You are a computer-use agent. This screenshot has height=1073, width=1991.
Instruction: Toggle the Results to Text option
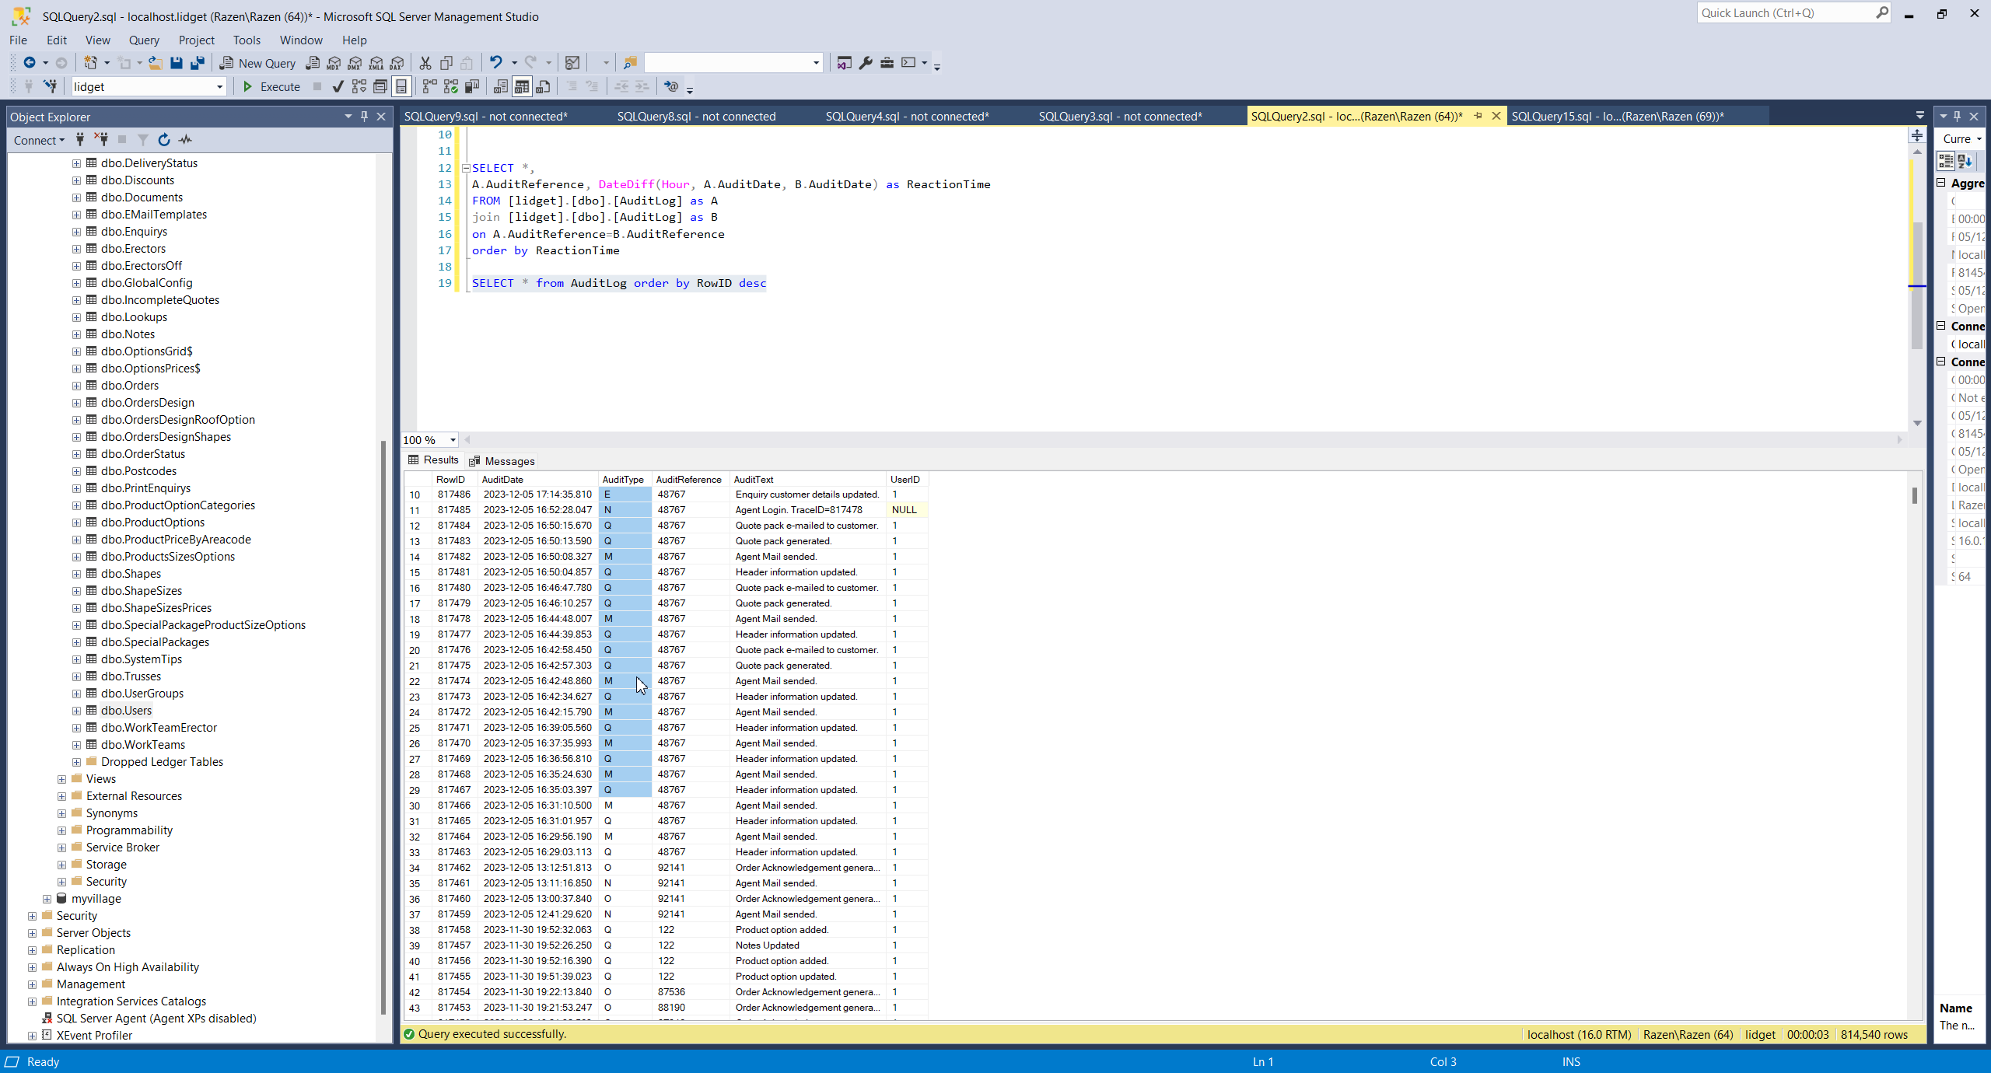501,86
